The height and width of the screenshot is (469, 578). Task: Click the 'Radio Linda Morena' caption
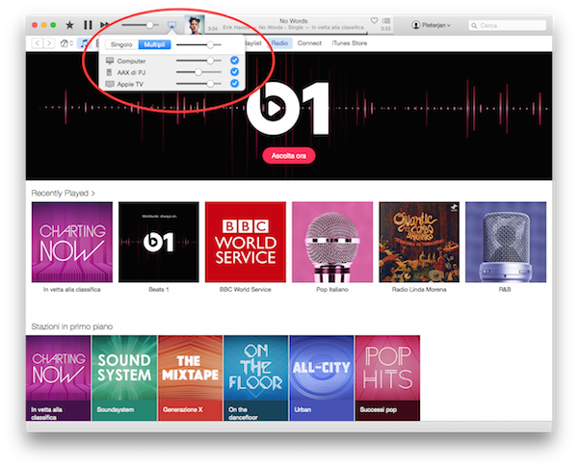pos(419,290)
